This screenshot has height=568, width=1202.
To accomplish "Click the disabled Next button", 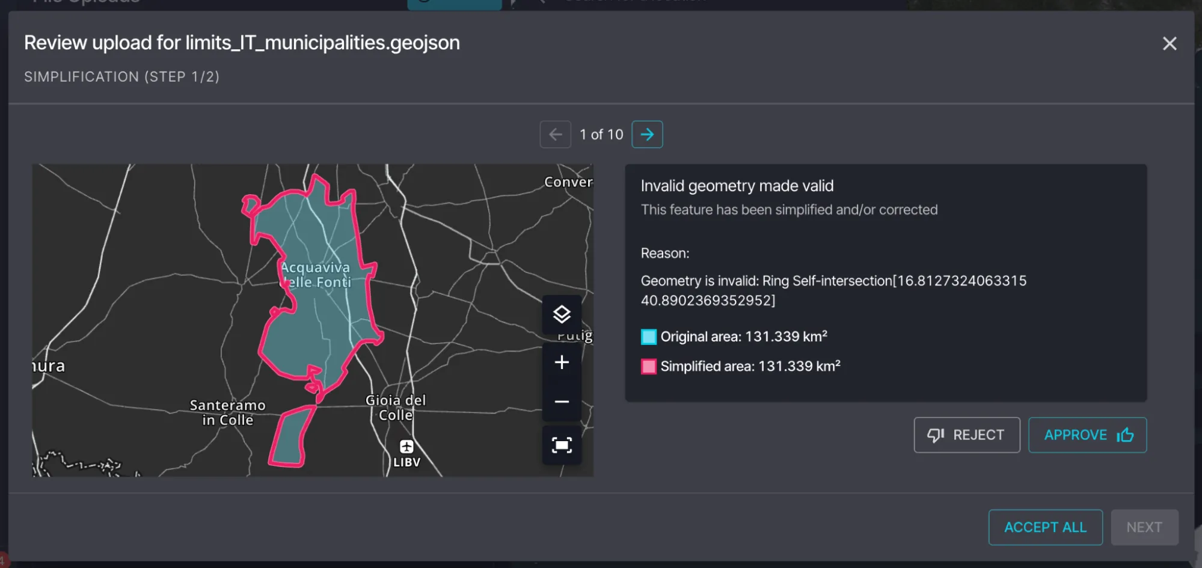I will 1144,527.
